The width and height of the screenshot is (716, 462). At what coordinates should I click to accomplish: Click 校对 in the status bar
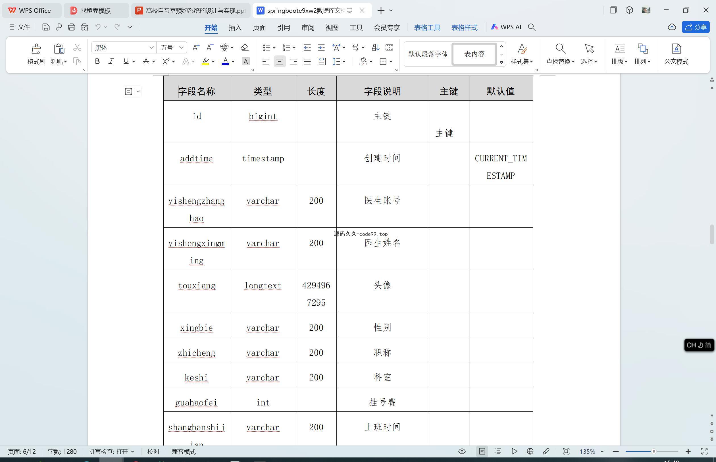[153, 451]
